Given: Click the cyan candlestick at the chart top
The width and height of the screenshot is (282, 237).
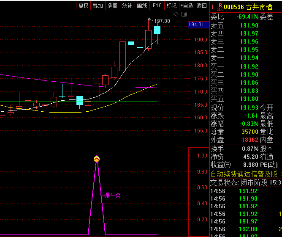Looking at the screenshot, I should 157,30.
